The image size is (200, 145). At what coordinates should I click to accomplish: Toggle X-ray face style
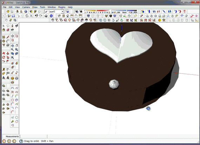click(x=88, y=16)
